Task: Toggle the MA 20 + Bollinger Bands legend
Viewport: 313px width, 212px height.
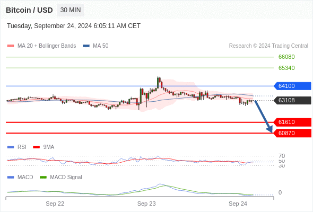Action: click(41, 46)
